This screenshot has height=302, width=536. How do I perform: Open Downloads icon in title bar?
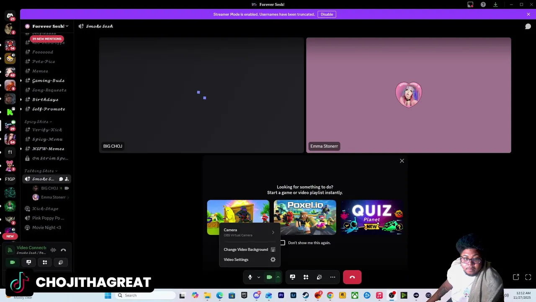pyautogui.click(x=495, y=4)
